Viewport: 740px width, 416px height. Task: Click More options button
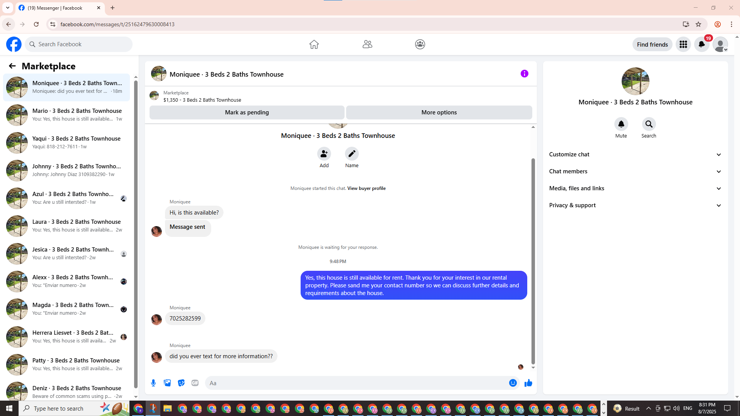click(439, 112)
